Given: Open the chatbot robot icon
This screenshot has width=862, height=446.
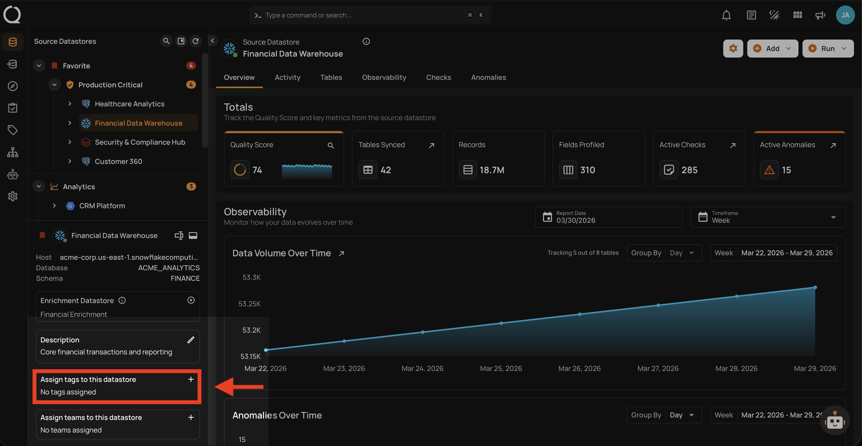Looking at the screenshot, I should (834, 420).
